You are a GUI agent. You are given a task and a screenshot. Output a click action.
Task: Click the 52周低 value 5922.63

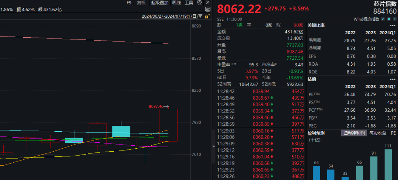295,84
